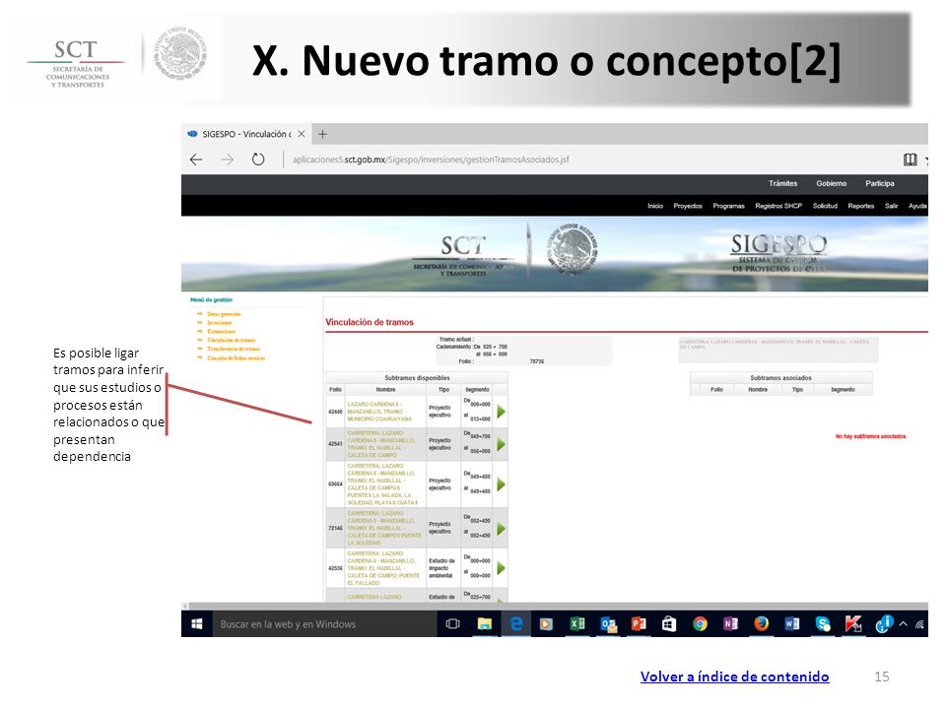Reload the page with the refresh icon

(258, 160)
